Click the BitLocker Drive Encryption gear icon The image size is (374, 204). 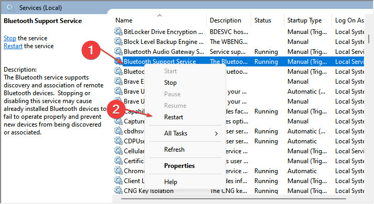pos(118,31)
